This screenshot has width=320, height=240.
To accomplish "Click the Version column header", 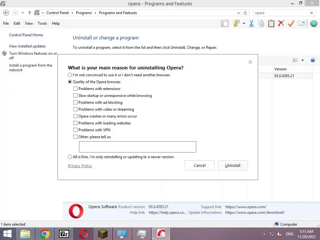I will [x=292, y=69].
